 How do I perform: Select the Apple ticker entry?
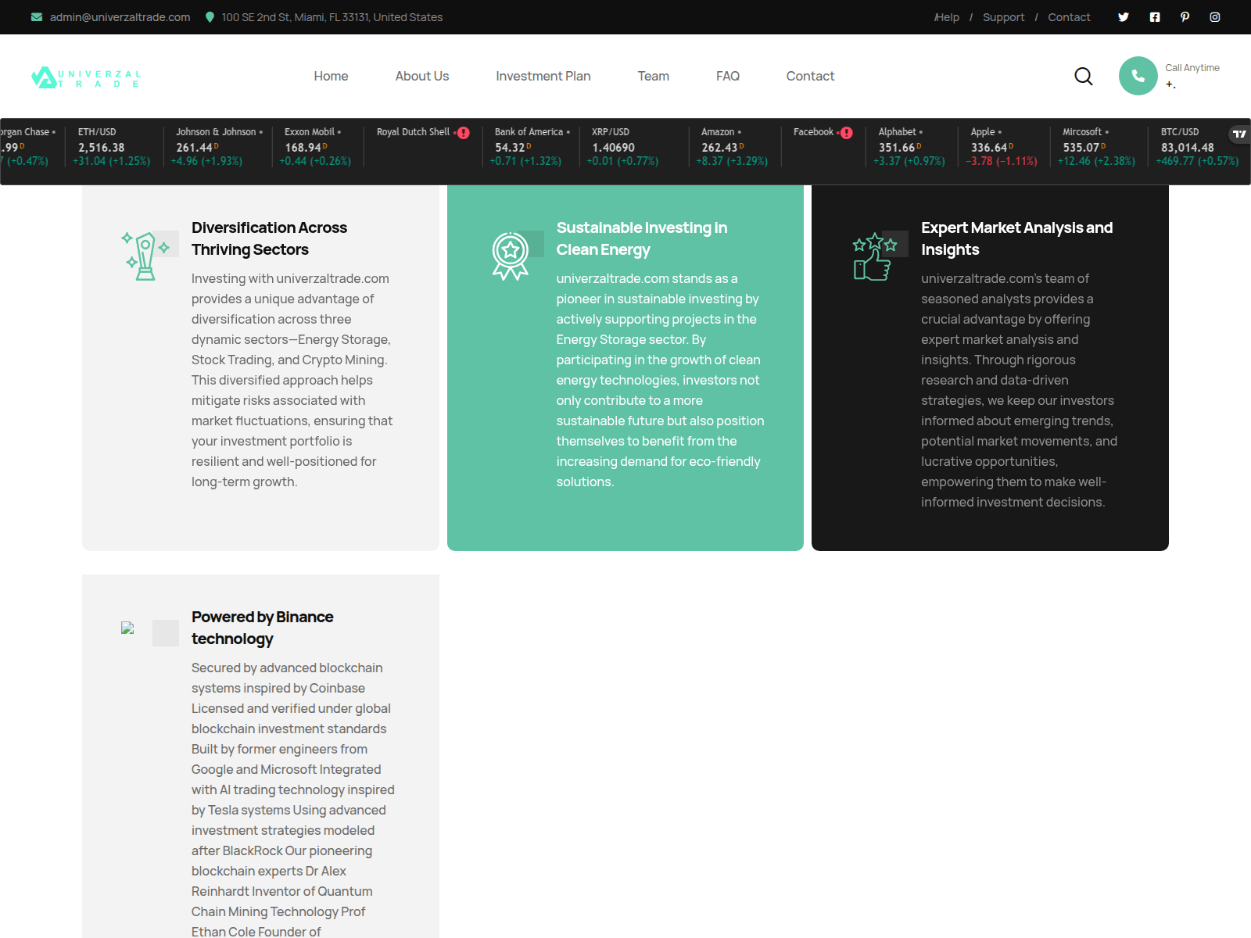[1003, 146]
